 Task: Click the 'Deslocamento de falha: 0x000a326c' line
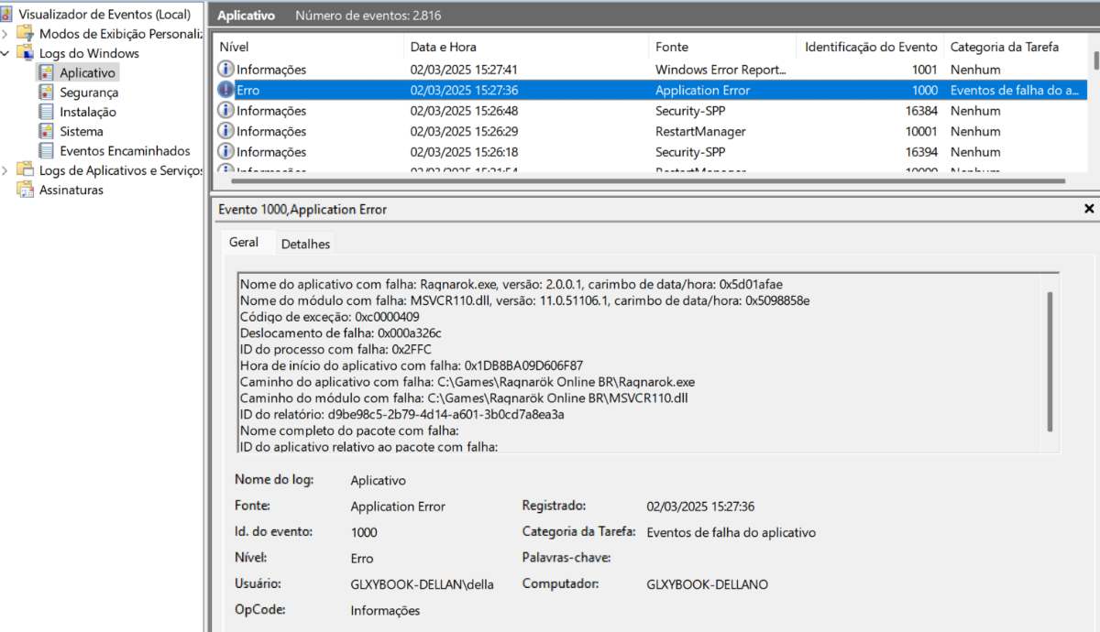point(340,332)
